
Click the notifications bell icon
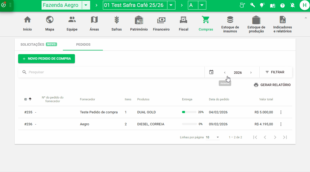pyautogui.click(x=292, y=5)
